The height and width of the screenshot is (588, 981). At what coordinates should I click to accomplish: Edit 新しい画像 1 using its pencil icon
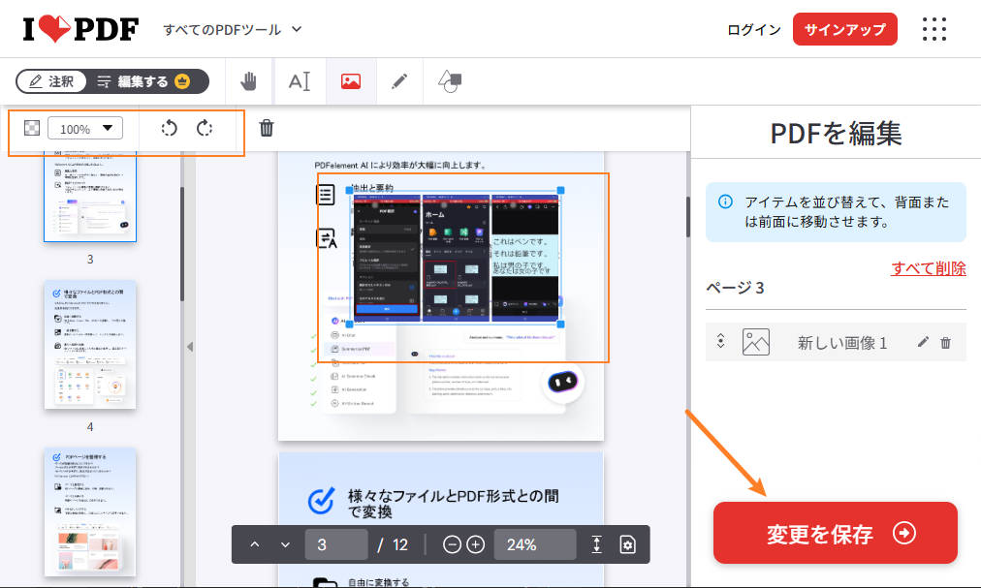pos(924,342)
